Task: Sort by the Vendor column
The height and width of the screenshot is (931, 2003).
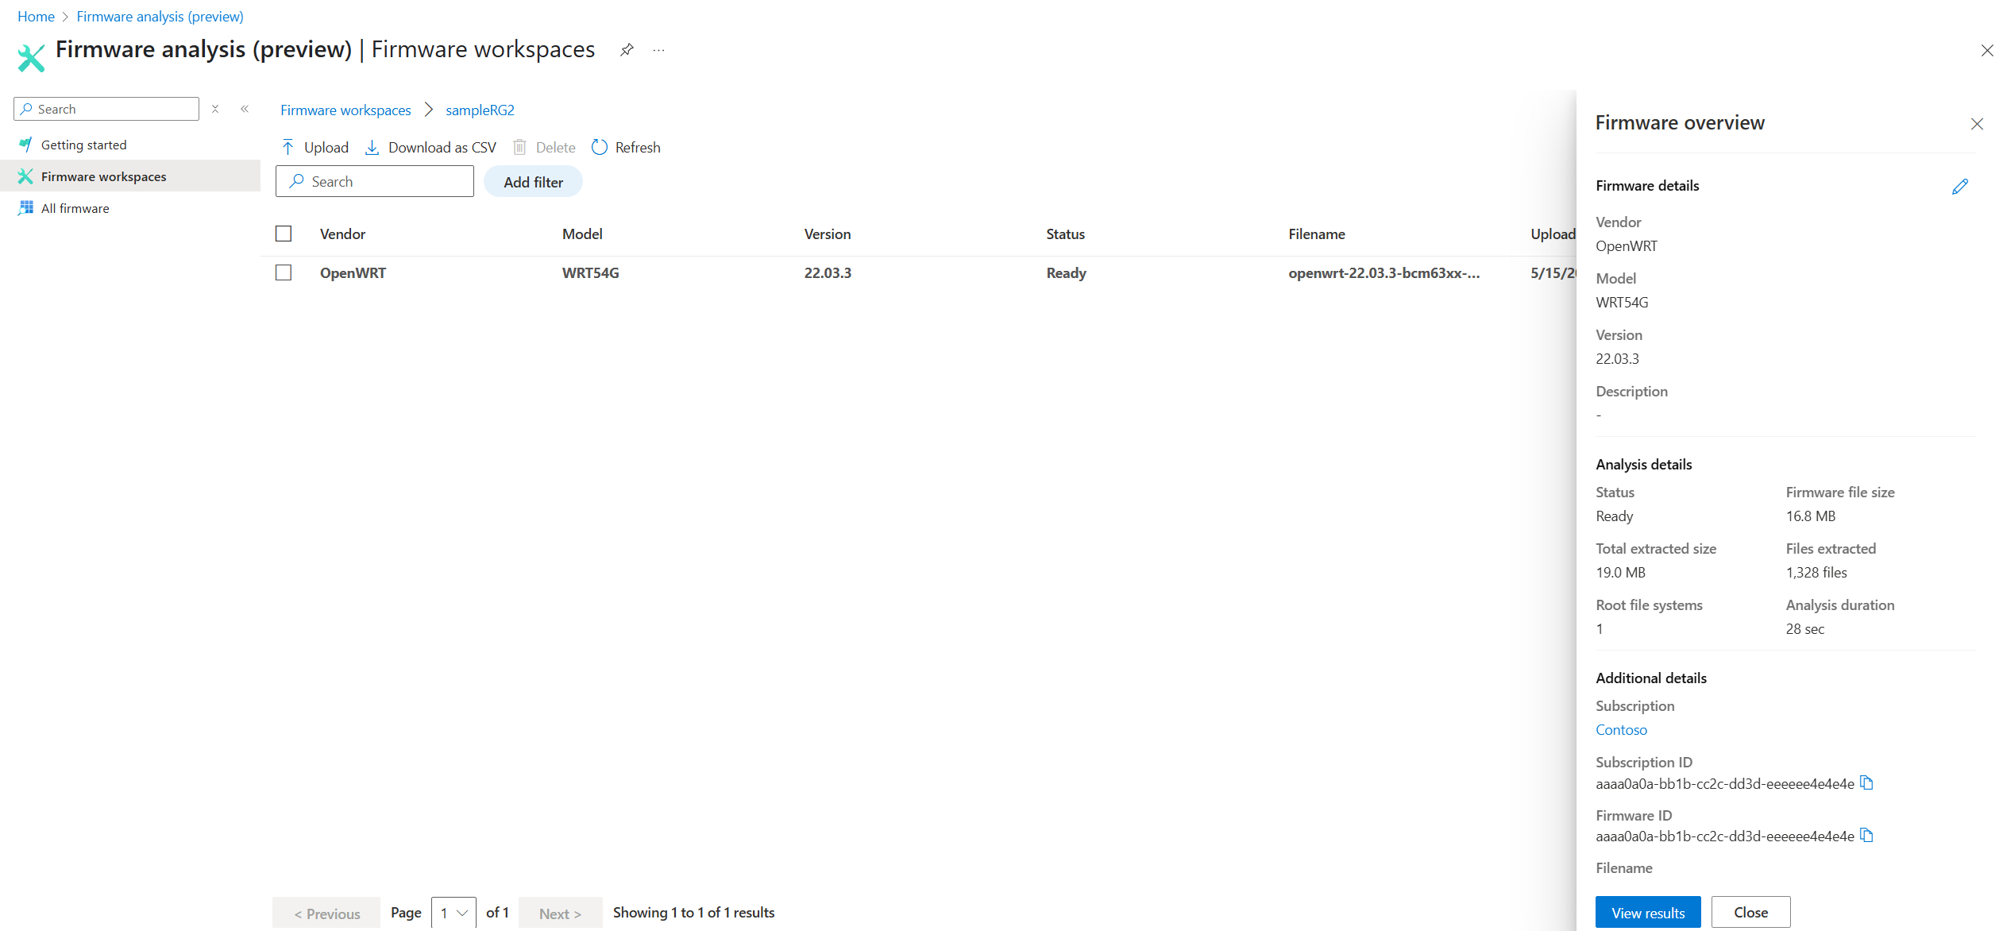Action: (x=343, y=234)
